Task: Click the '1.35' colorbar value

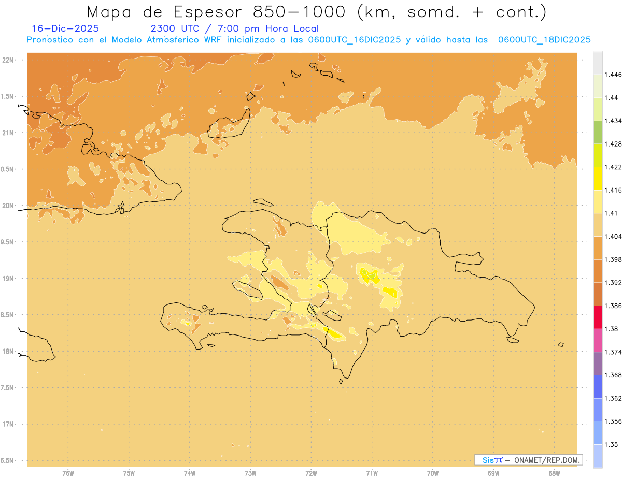Action: click(x=611, y=445)
